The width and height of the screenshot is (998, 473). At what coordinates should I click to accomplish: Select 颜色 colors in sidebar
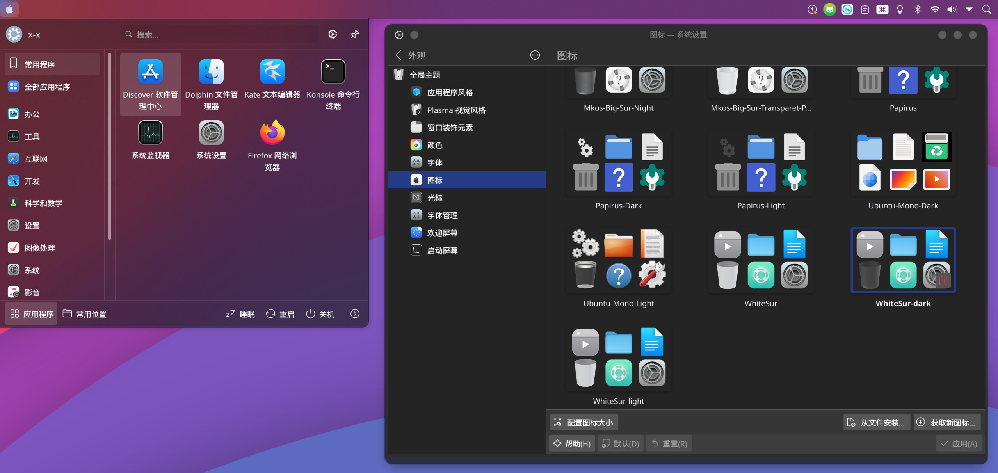[x=467, y=145]
